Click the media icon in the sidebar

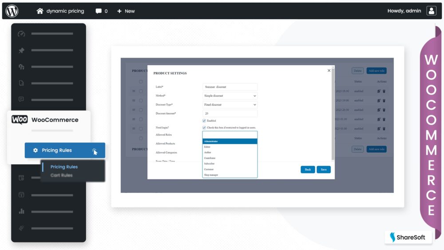(x=21, y=67)
